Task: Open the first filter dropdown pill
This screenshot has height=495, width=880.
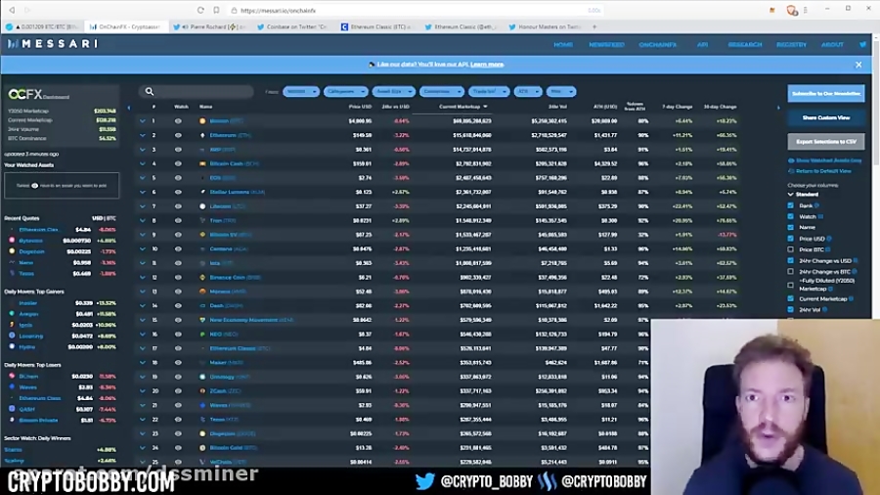Action: (301, 92)
